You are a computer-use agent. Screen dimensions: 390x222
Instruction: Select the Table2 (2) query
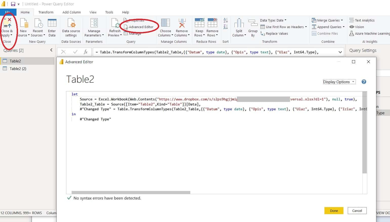coord(27,69)
